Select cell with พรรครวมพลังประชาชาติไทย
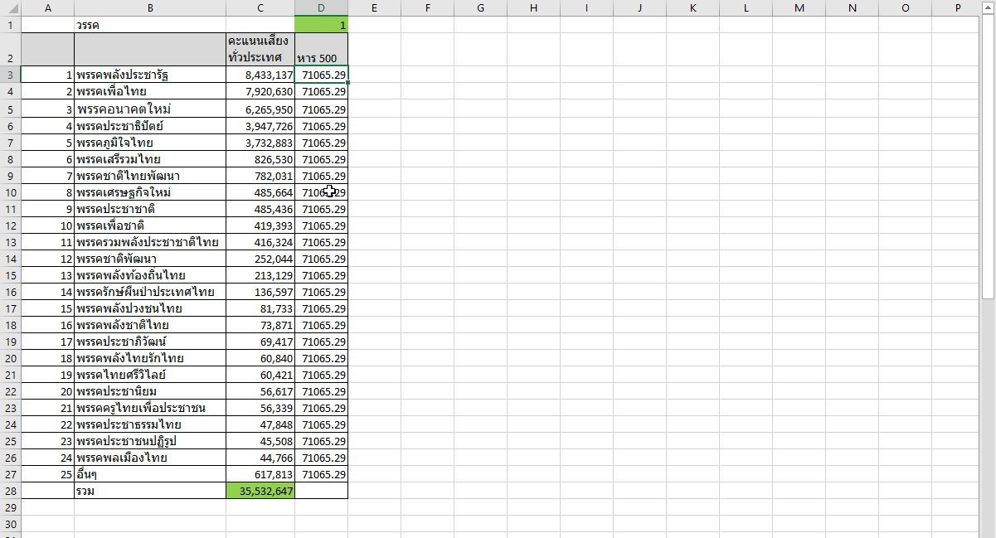 (x=150, y=242)
